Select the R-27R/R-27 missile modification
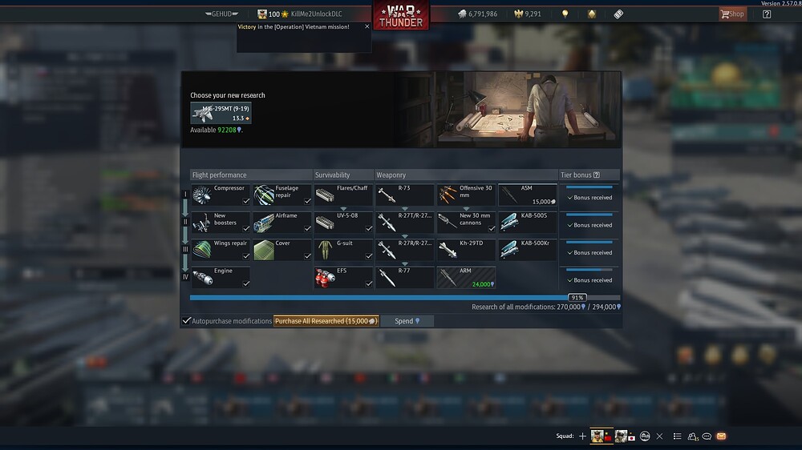This screenshot has width=802, height=450. click(x=404, y=251)
